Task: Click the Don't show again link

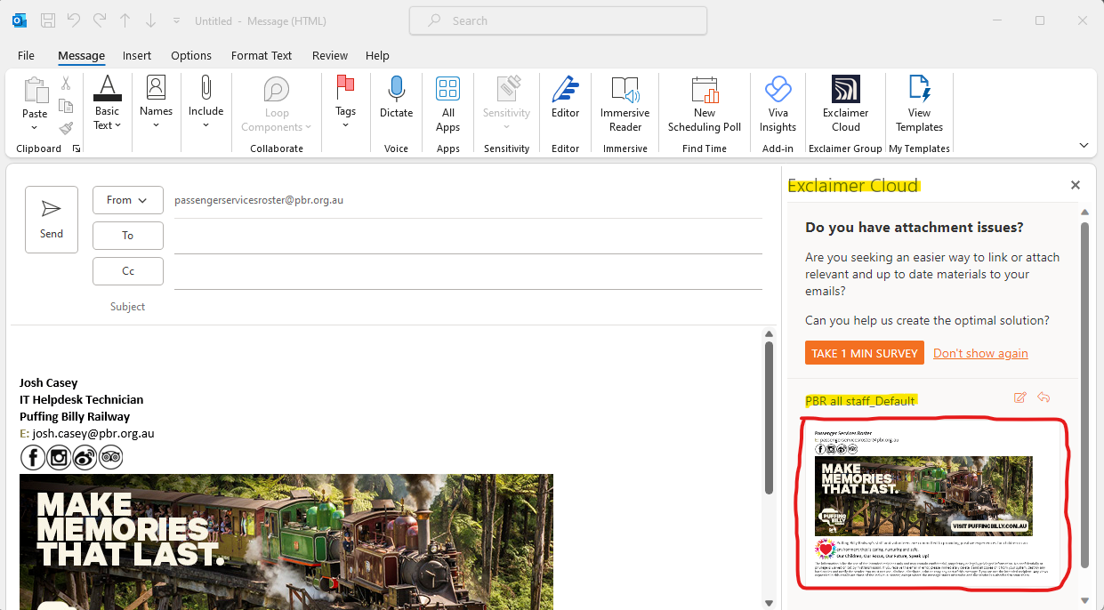Action: (980, 353)
